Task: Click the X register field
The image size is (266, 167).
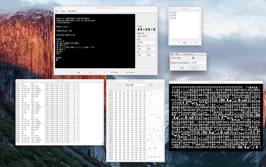Action: coord(142,55)
